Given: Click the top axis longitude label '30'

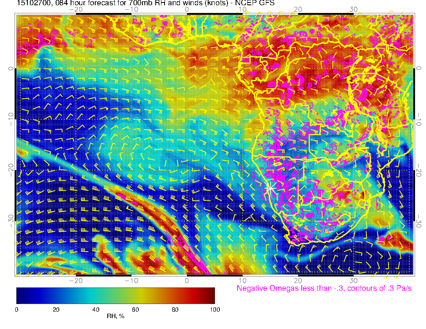Looking at the screenshot, I should point(353,10).
